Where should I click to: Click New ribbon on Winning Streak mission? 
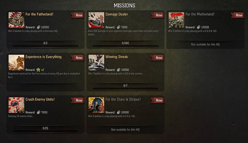pyautogui.click(x=157, y=58)
